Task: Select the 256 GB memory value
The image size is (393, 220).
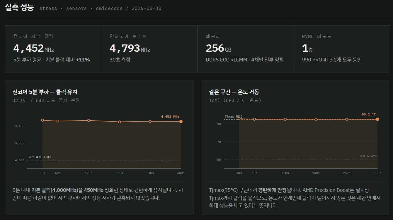Action: click(x=219, y=48)
